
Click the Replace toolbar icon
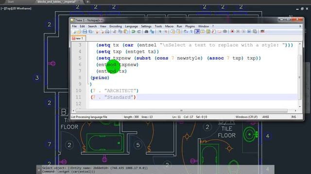click(x=152, y=31)
